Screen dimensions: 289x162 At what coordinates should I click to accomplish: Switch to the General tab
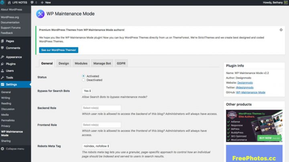coord(47,63)
